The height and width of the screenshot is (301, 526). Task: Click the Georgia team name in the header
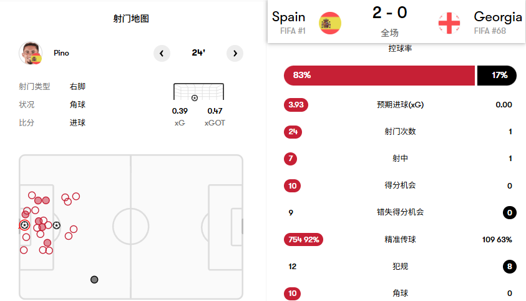click(x=497, y=16)
